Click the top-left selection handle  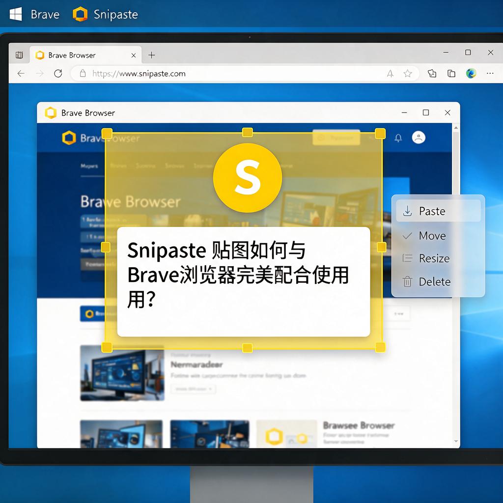(x=107, y=134)
